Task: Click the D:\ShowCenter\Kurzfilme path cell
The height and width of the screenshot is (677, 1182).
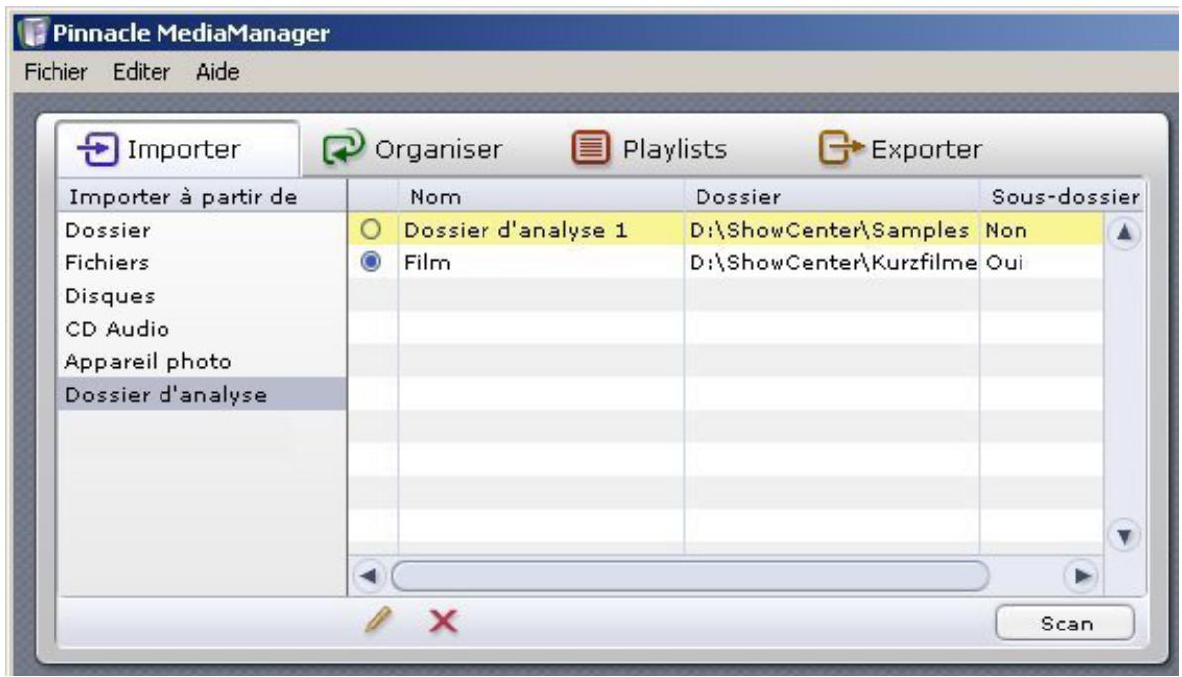Action: (x=831, y=263)
